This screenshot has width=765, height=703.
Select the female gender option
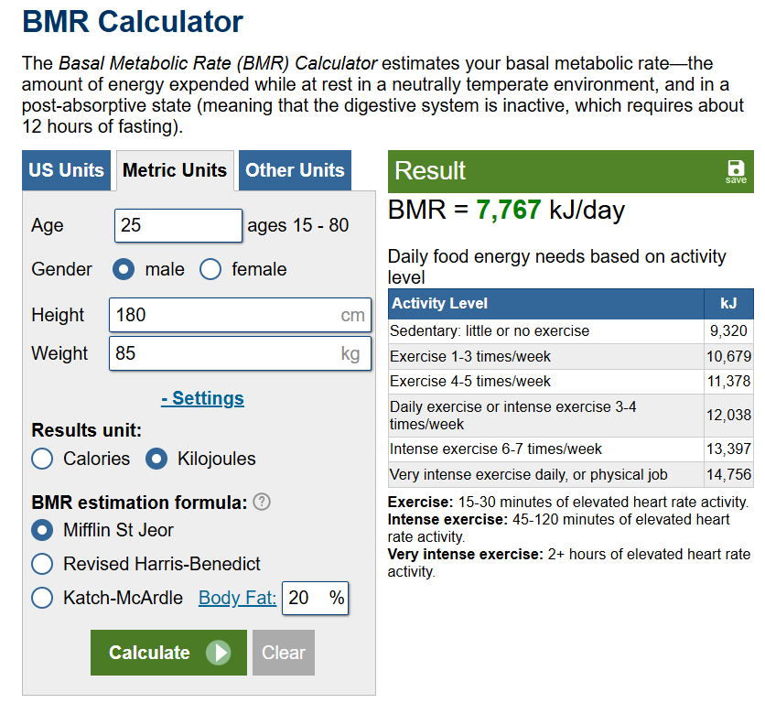coord(210,269)
